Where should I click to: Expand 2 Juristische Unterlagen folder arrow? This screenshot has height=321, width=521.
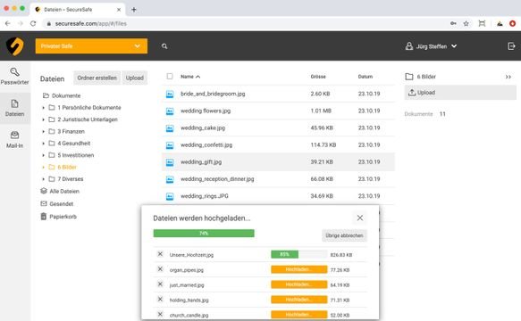[x=43, y=119]
